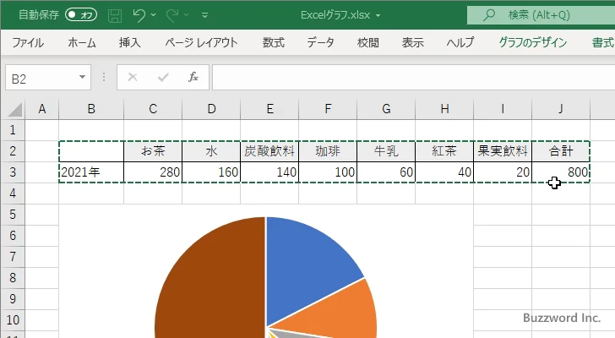Click the Save disk icon
The width and height of the screenshot is (615, 338).
click(115, 15)
